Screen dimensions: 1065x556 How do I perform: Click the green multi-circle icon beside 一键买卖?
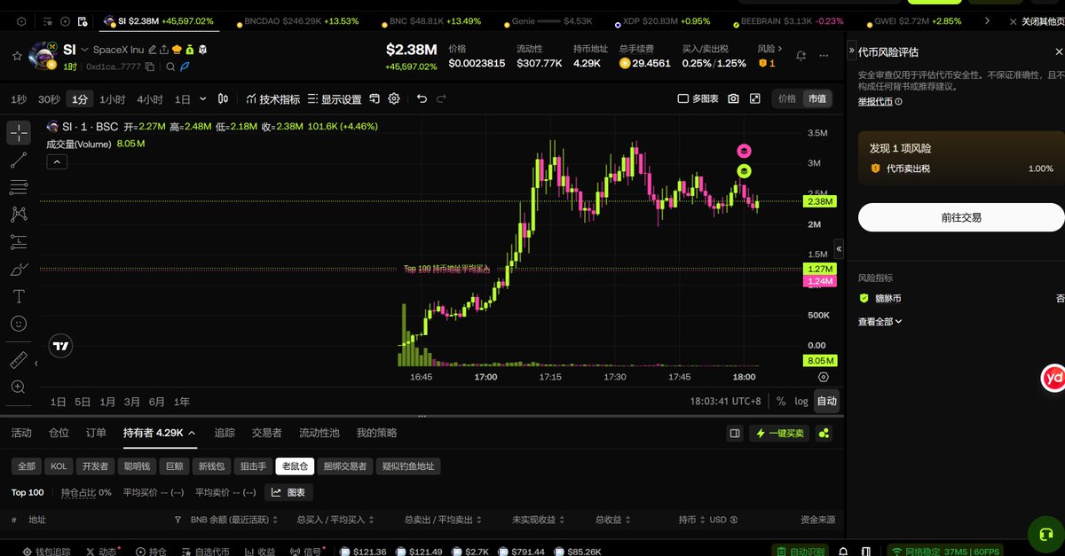[x=824, y=433]
